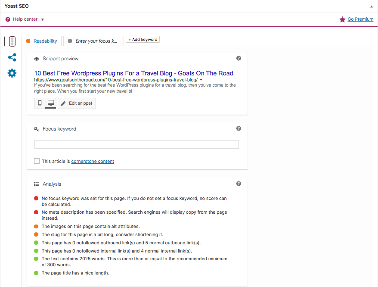Click the Analysis list icon

(x=37, y=184)
